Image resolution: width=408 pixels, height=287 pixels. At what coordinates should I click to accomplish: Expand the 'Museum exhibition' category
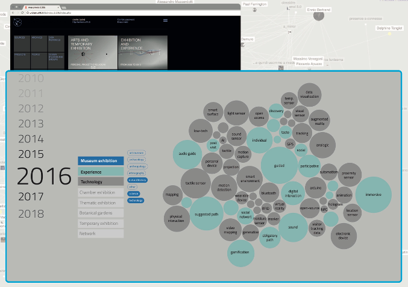pos(101,161)
